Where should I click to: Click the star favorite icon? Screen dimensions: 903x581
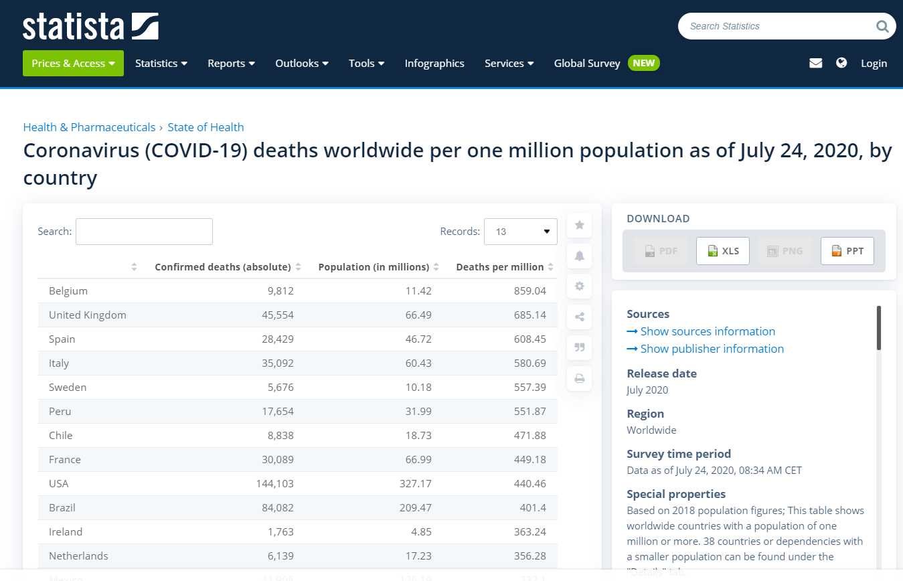(579, 225)
